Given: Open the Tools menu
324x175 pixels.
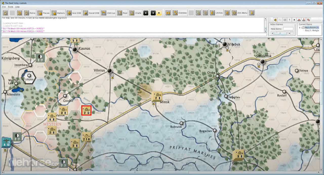Looking at the screenshot, I should click(x=10, y=7).
